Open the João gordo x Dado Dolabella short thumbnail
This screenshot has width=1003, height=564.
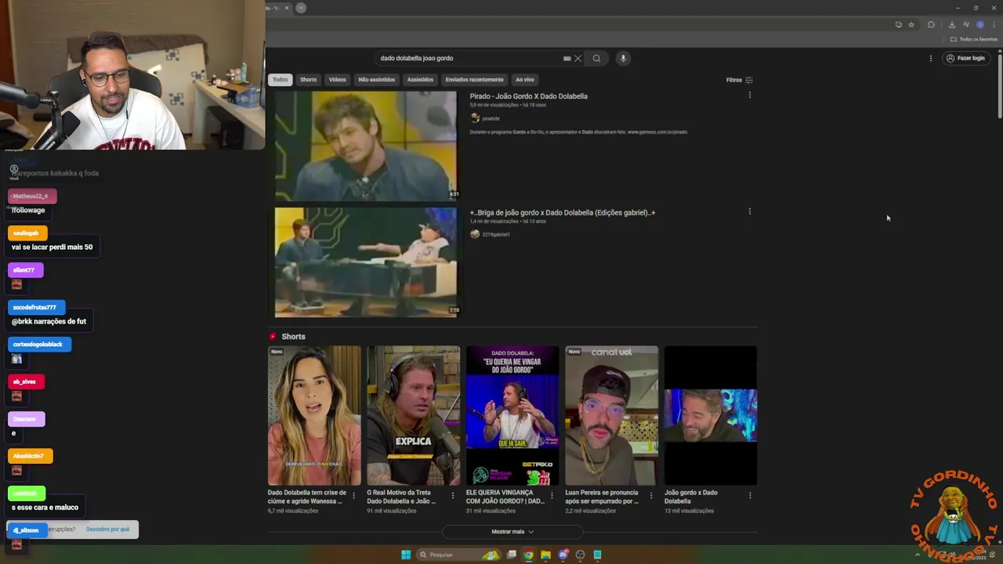point(711,416)
